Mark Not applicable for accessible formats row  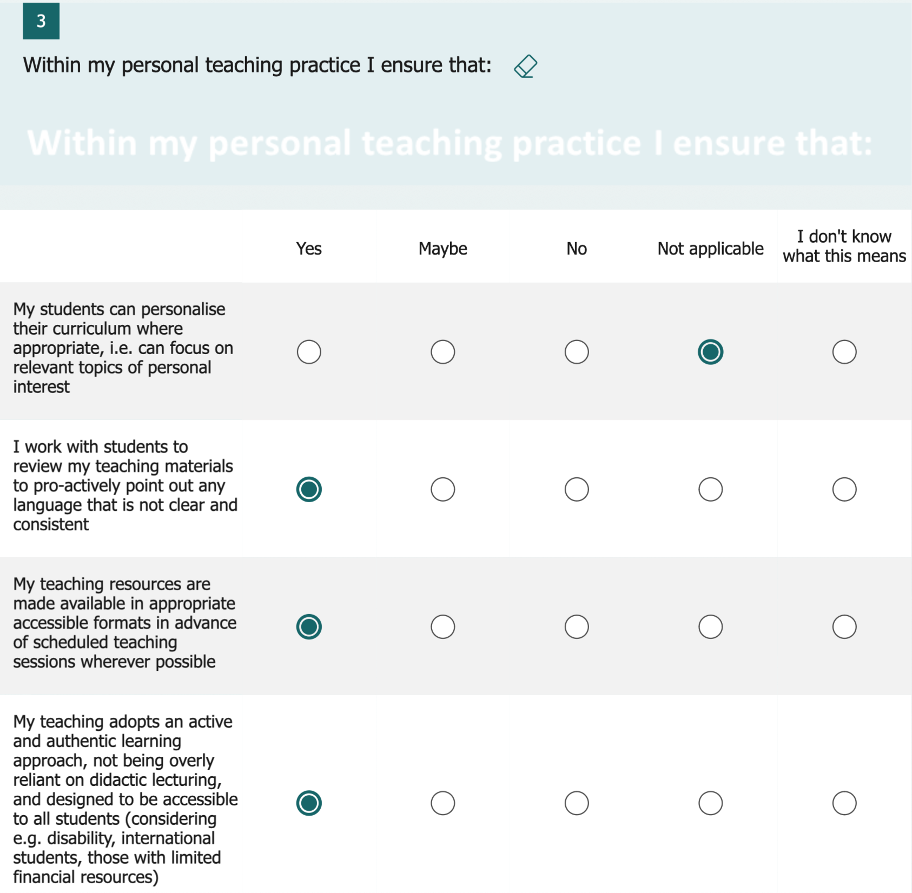[710, 627]
